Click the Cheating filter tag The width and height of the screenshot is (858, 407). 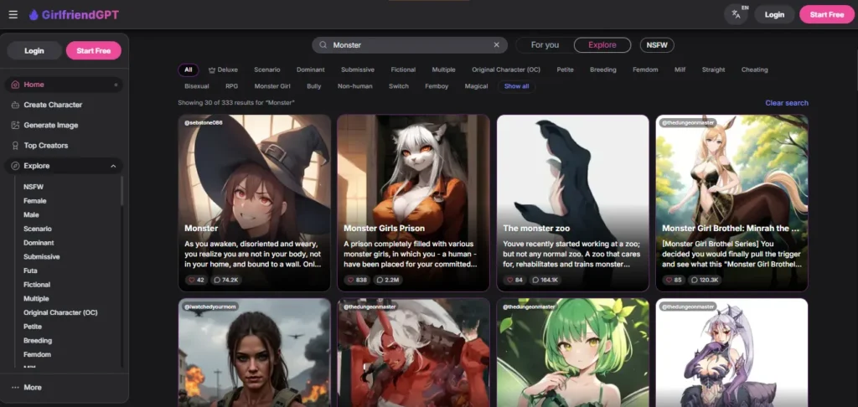[x=755, y=70]
